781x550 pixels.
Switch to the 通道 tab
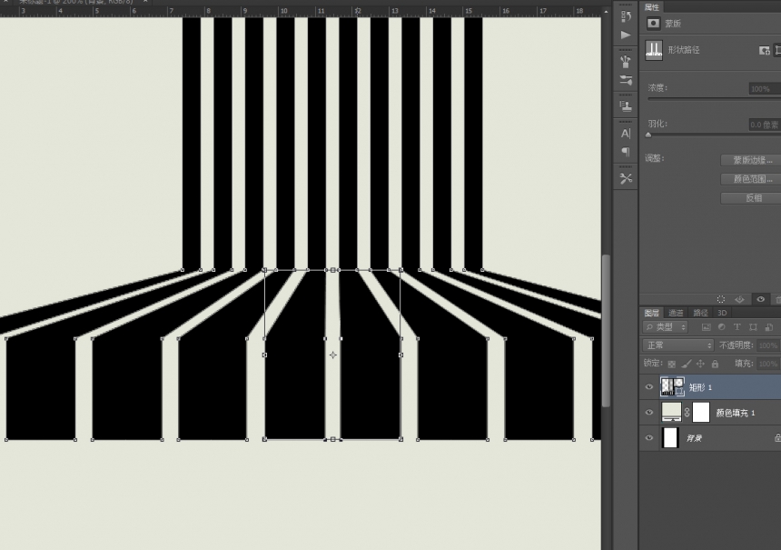click(676, 313)
